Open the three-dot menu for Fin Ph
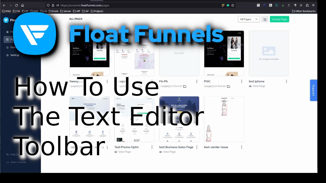 197,81
